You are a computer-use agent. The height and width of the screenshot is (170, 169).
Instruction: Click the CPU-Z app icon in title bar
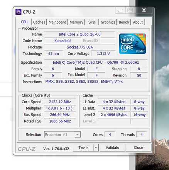click(x=18, y=12)
